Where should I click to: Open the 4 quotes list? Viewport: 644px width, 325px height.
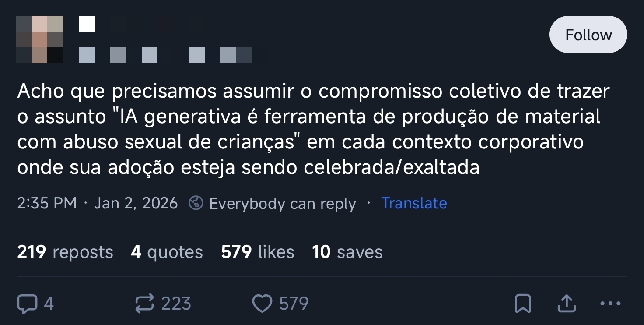coord(167,252)
